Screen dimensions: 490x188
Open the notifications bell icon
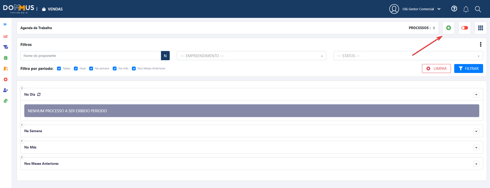(466, 9)
